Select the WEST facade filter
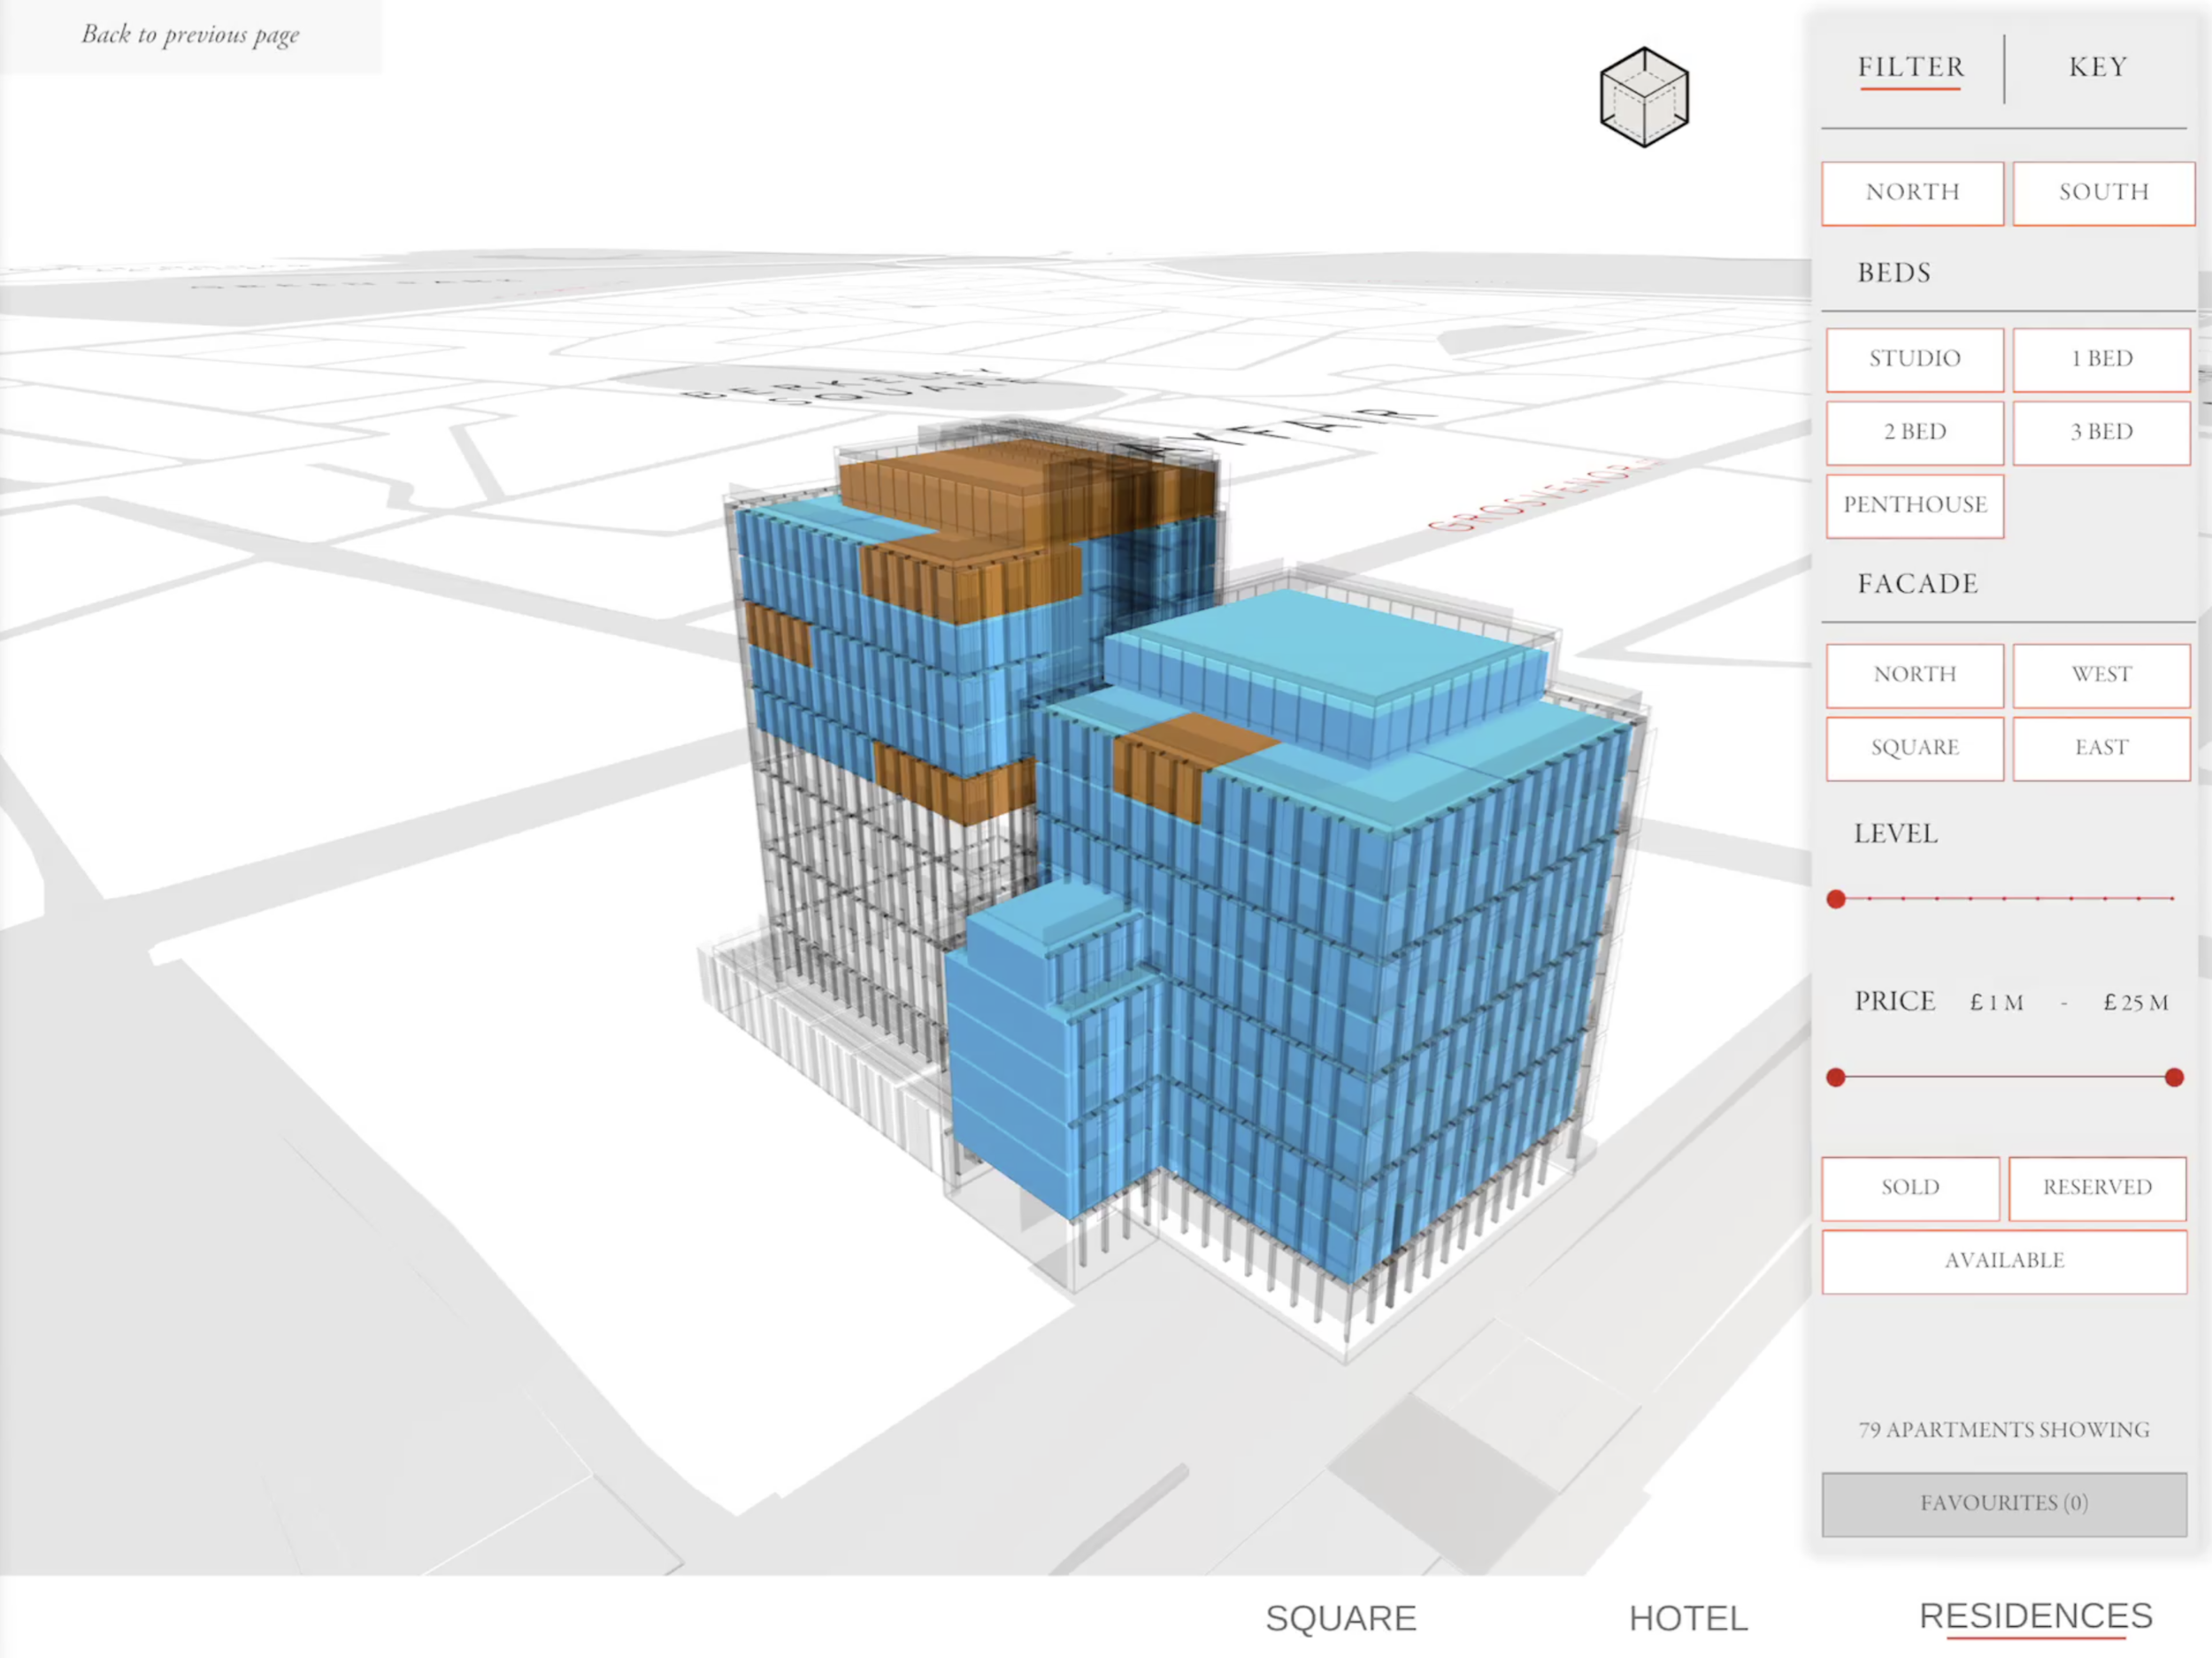This screenshot has width=2212, height=1658. (x=2101, y=675)
